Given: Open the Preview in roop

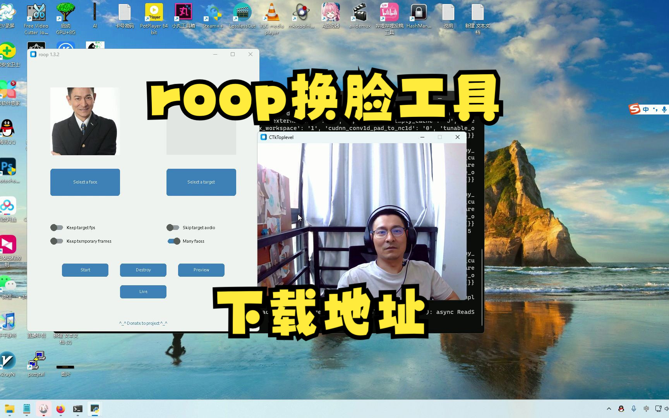Looking at the screenshot, I should tap(201, 270).
